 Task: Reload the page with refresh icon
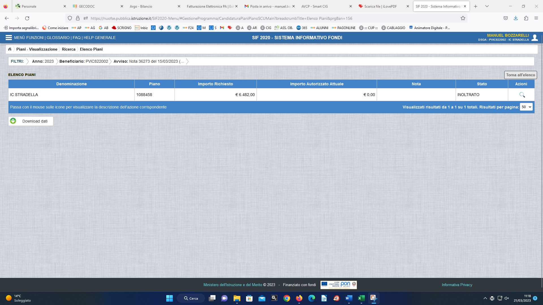click(27, 18)
